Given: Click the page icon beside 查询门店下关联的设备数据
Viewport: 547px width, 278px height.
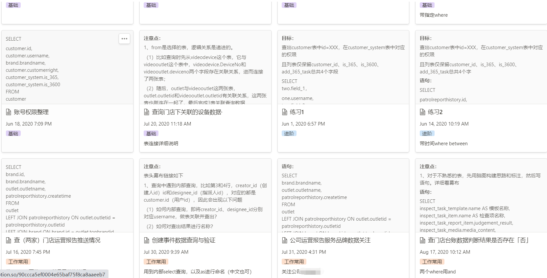Looking at the screenshot, I should pyautogui.click(x=147, y=112).
